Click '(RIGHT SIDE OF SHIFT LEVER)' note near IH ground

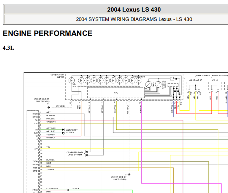click(42, 100)
